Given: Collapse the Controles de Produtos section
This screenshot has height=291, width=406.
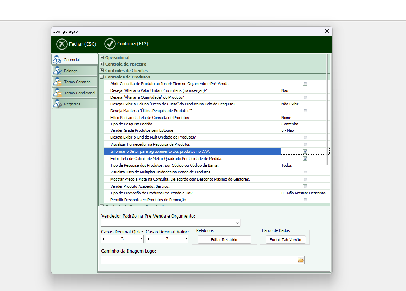Looking at the screenshot, I should click(102, 77).
